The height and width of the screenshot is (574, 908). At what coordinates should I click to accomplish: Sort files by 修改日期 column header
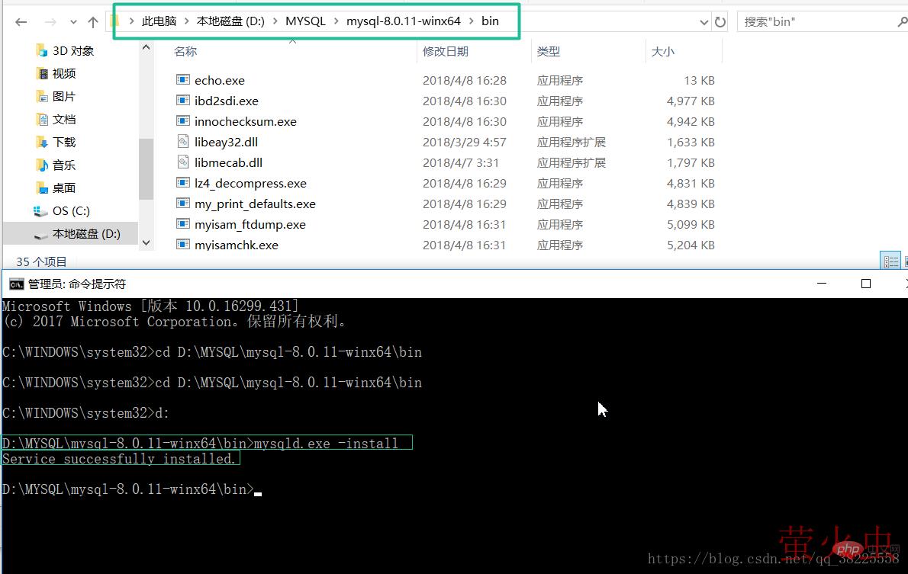(446, 52)
